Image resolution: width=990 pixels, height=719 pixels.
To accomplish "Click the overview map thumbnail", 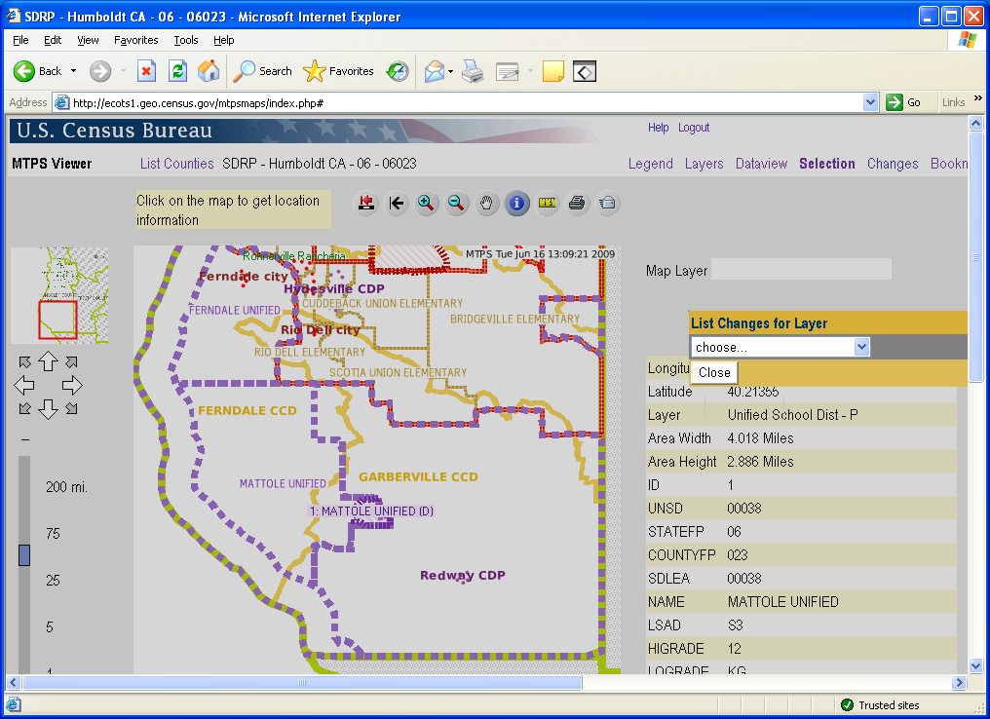I will tap(59, 295).
